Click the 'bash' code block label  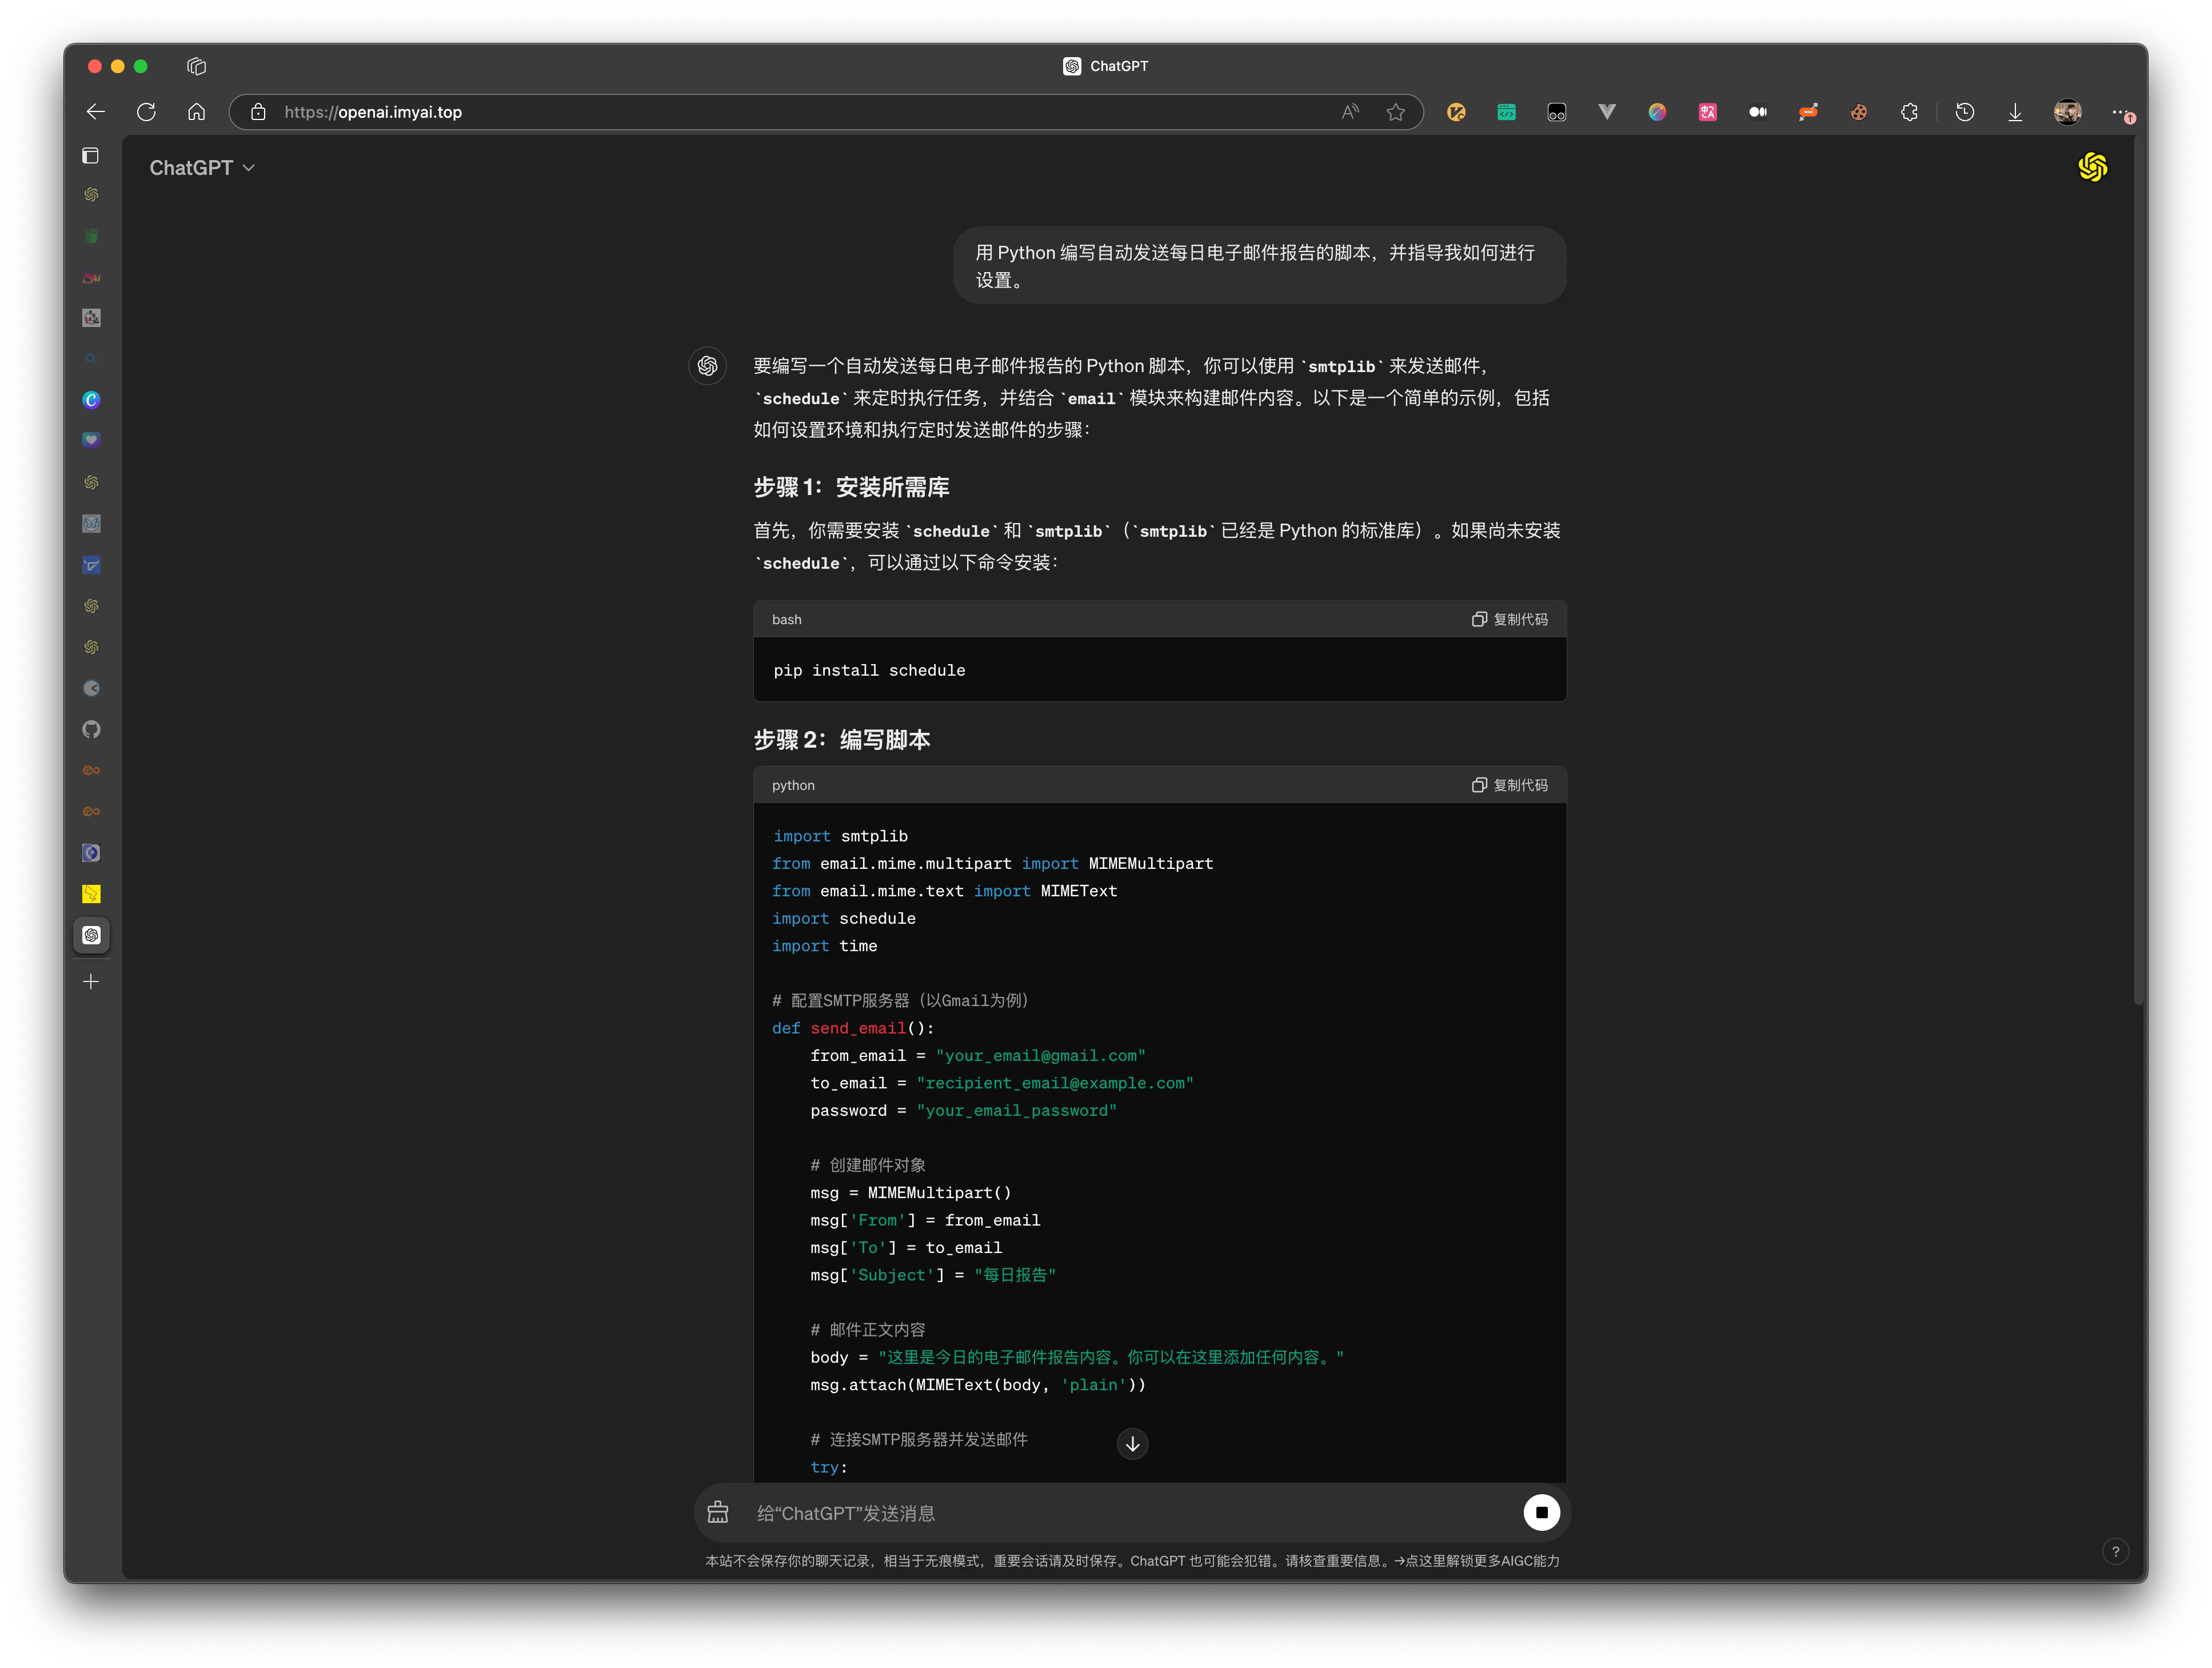pyautogui.click(x=786, y=619)
